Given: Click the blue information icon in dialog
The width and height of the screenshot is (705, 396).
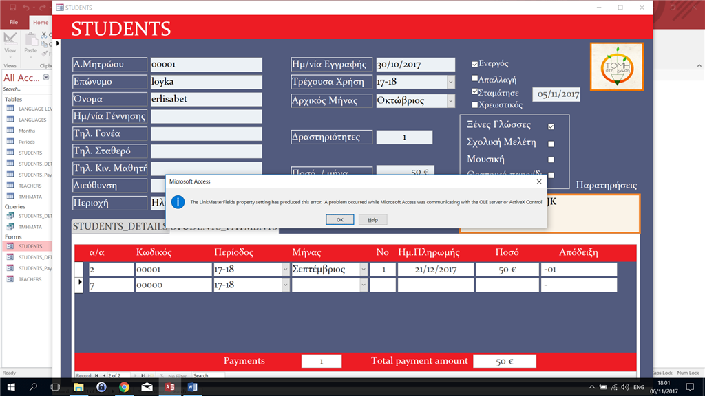Looking at the screenshot, I should coord(178,202).
